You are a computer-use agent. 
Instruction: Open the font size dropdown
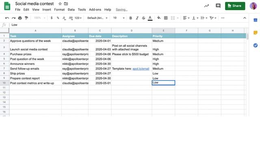point(119,18)
